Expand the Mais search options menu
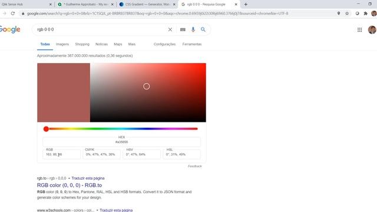 [x=132, y=44]
